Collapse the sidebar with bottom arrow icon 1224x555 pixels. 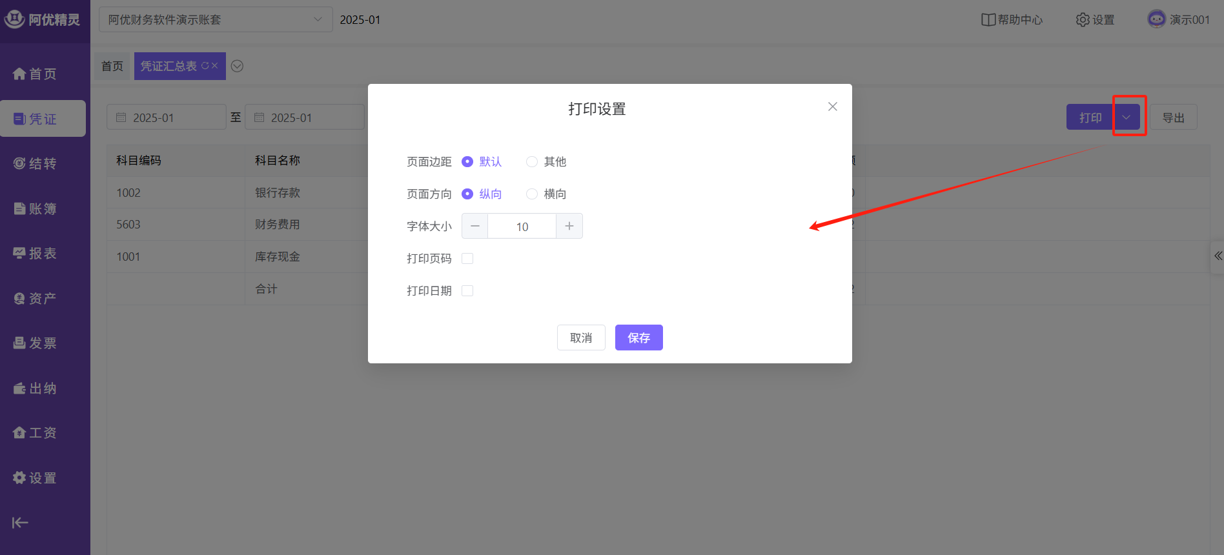(20, 523)
